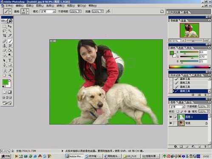Select the Type tool
Viewport: 212px width, 159px height.
(10, 60)
